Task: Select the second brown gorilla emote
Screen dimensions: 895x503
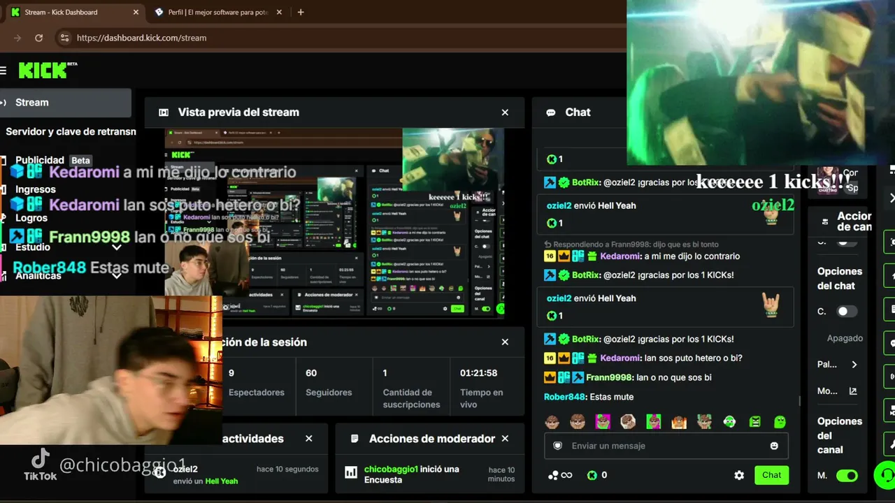Action: 578,422
